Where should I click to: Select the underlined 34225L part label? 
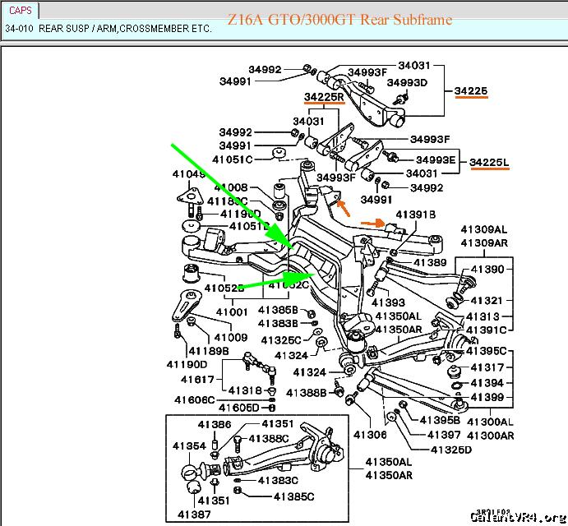[489, 160]
